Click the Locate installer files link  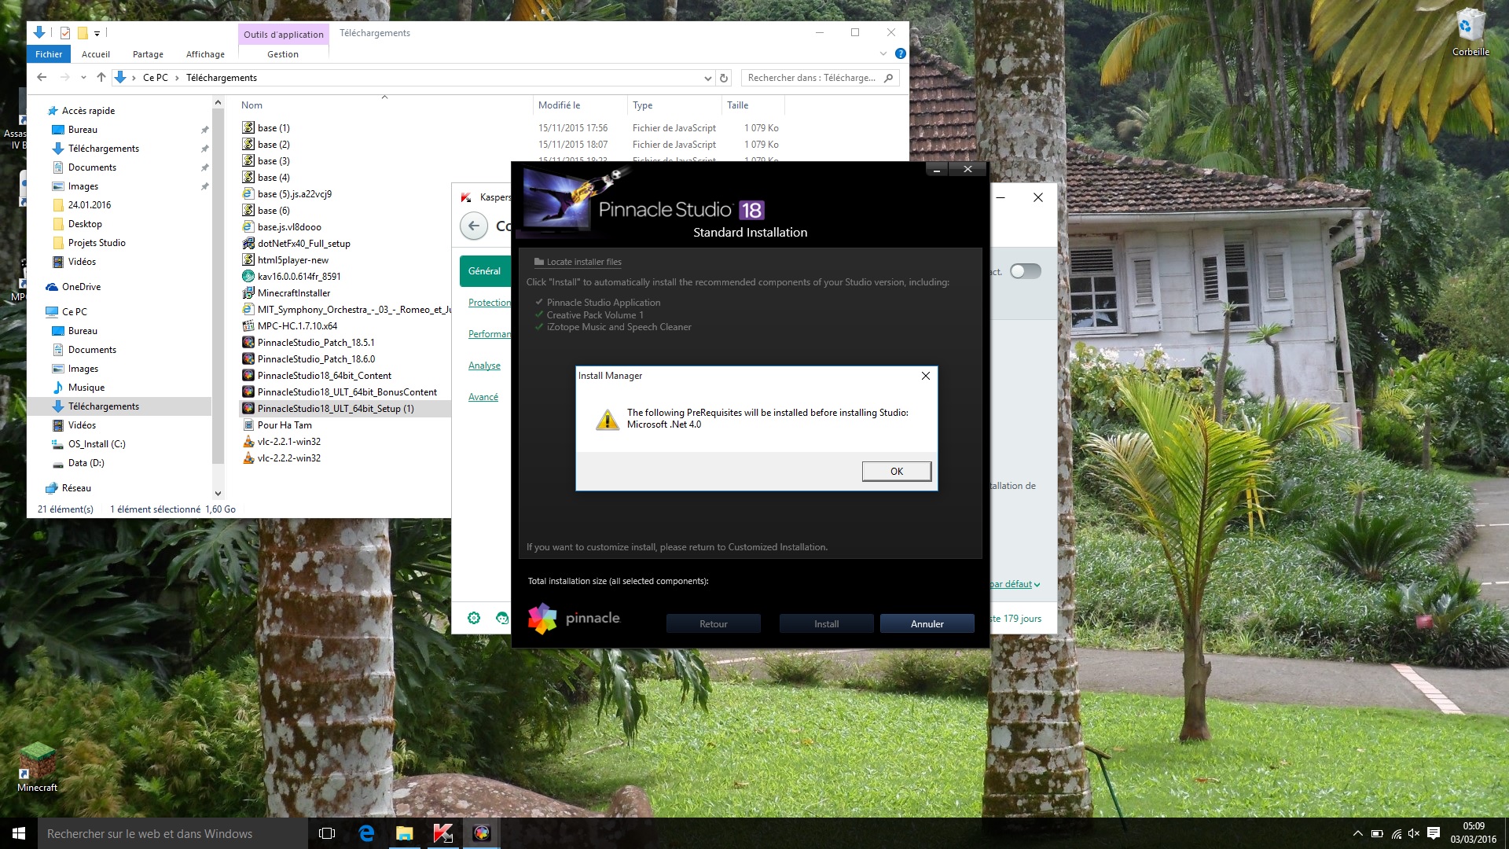[578, 262]
